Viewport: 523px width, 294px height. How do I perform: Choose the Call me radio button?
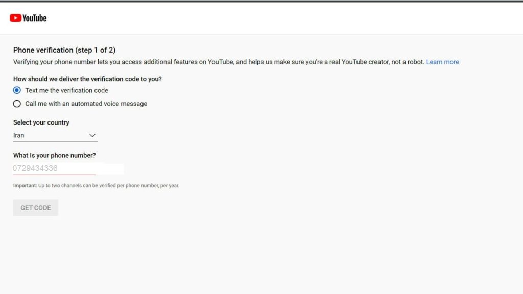tap(17, 104)
